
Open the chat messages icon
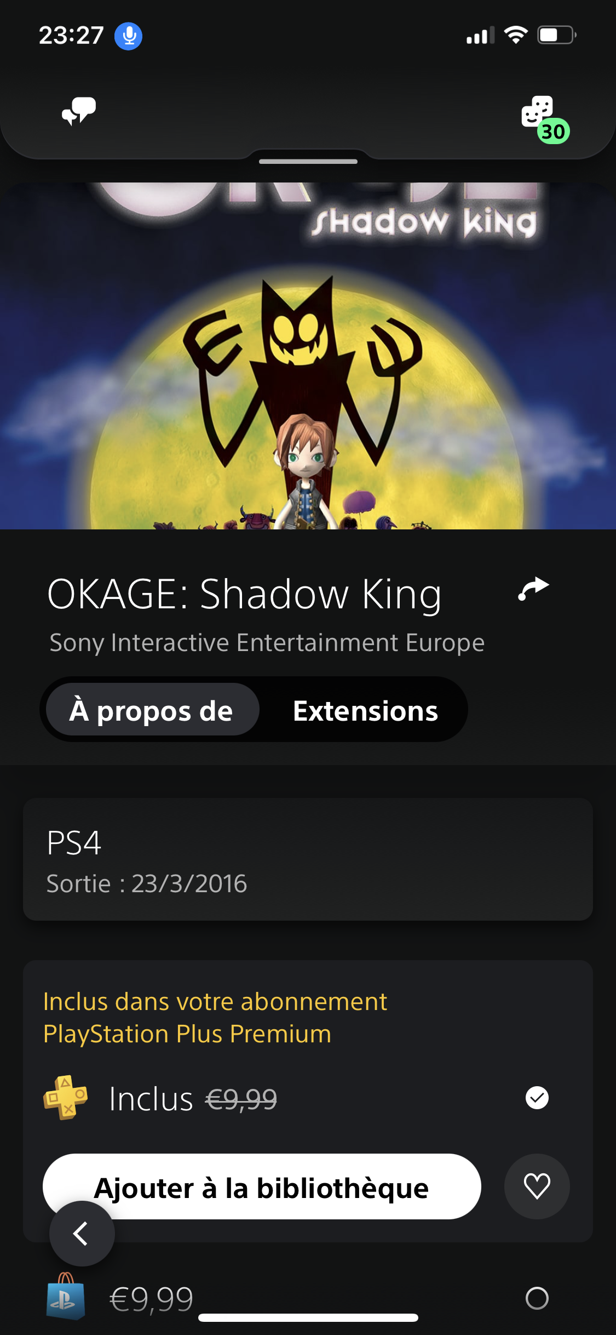click(79, 111)
